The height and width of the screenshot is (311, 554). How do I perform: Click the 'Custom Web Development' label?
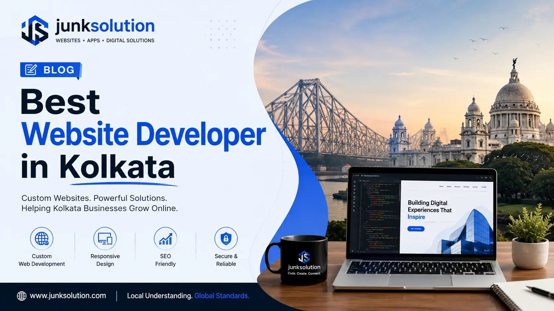(42, 260)
